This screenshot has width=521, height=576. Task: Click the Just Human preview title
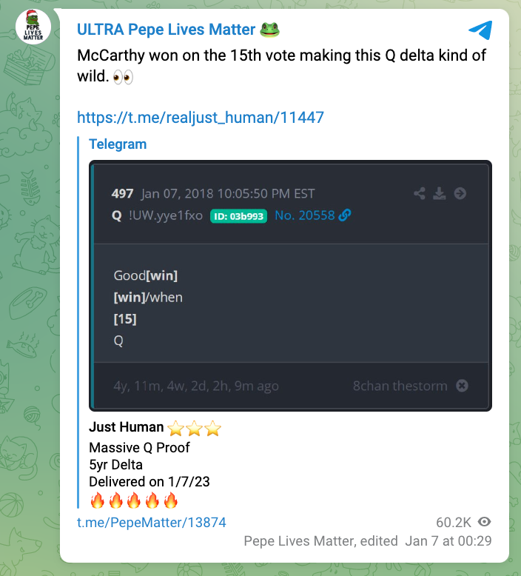[127, 427]
